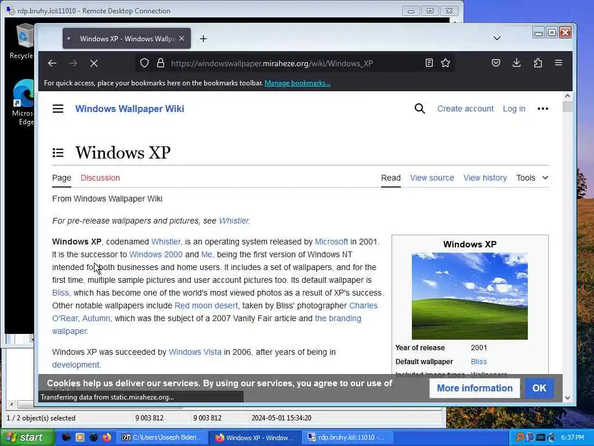Switch to Windows XP Firefox taskbar button
Viewport: 594px width, 446px height.
255,438
